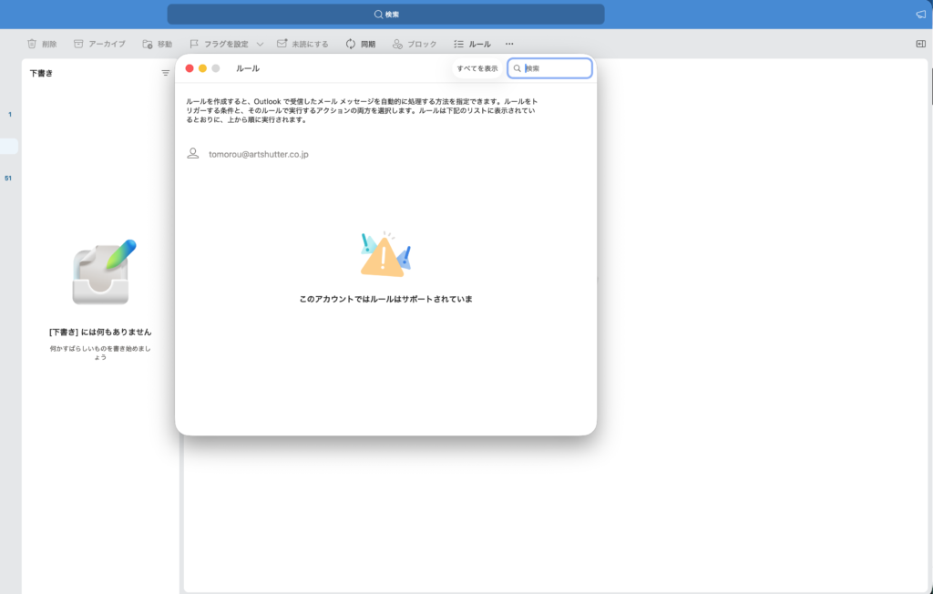Click the Set Flag (フラグを設定) icon

[194, 44]
